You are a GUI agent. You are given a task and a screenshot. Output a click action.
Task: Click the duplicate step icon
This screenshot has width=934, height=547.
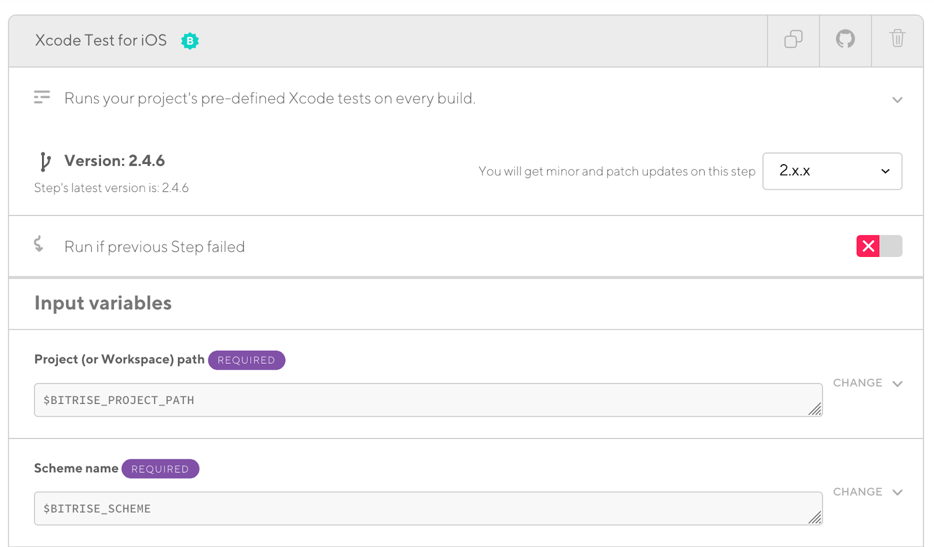point(793,40)
